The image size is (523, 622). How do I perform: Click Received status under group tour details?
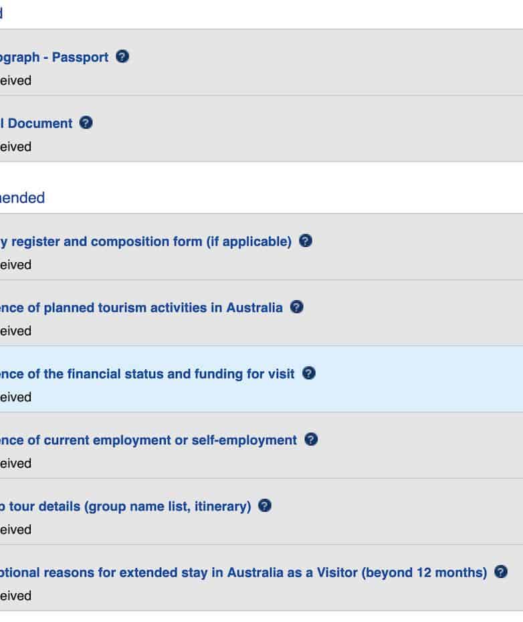tap(15, 529)
